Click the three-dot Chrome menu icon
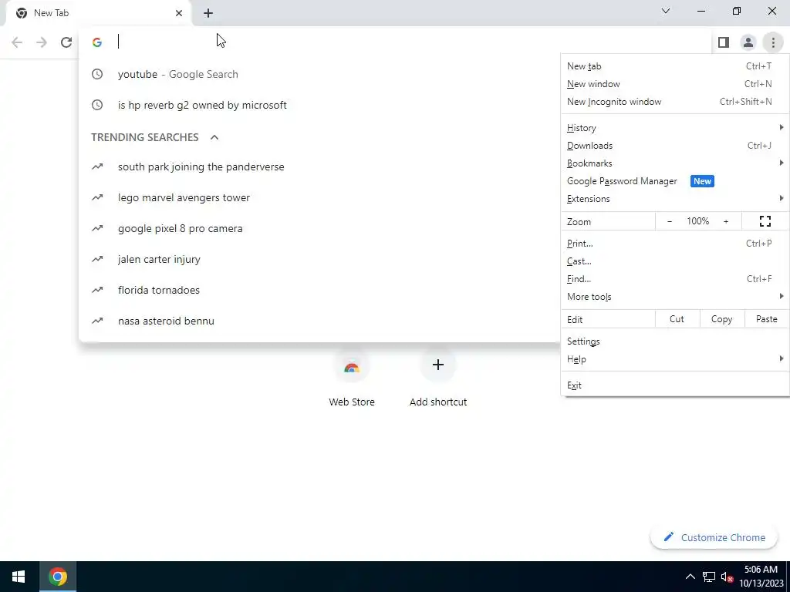Image resolution: width=790 pixels, height=592 pixels. point(773,42)
